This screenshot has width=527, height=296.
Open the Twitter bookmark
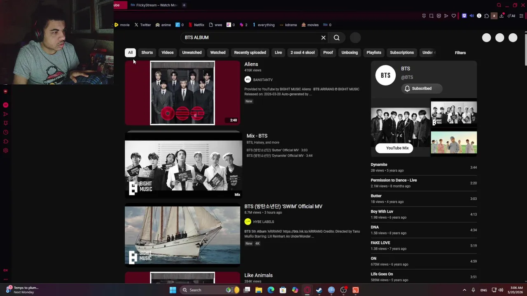[142, 25]
